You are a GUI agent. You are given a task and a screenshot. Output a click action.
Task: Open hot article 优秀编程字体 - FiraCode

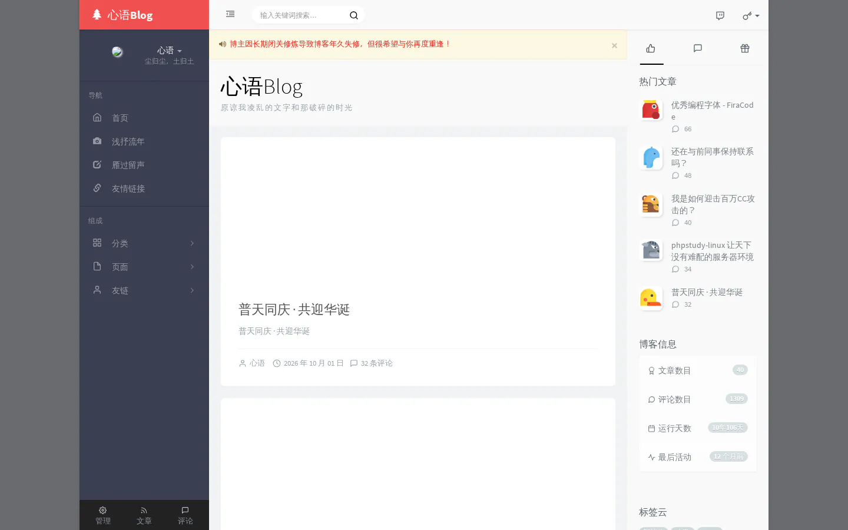click(713, 111)
